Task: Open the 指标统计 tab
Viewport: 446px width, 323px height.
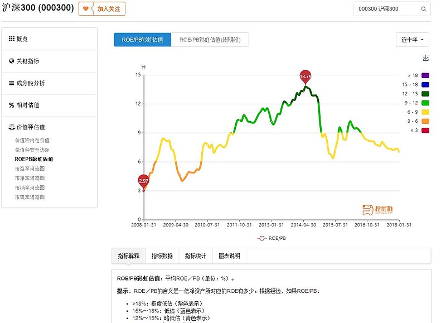Action: 196,256
